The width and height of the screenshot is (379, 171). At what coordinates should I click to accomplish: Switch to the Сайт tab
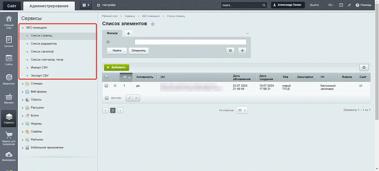tap(12, 6)
